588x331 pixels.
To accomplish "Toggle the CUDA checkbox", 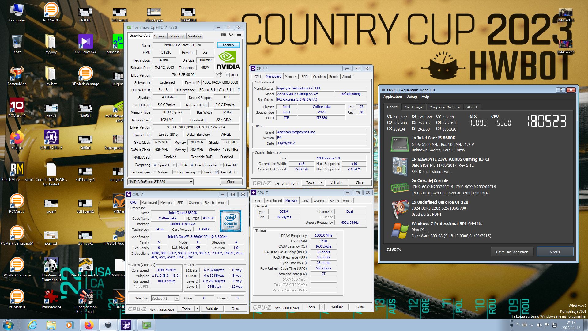I will [x=175, y=165].
